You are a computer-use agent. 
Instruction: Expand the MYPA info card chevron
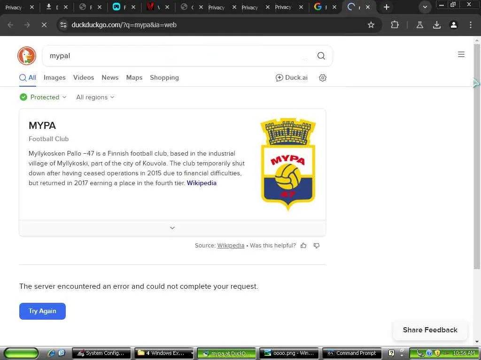point(172,228)
